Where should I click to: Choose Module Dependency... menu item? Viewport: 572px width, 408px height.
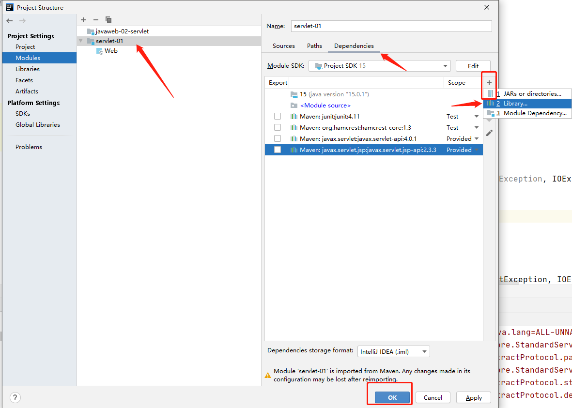[527, 113]
